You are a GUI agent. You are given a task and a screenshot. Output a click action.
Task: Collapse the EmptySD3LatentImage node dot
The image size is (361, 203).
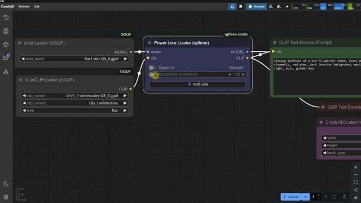pos(321,122)
